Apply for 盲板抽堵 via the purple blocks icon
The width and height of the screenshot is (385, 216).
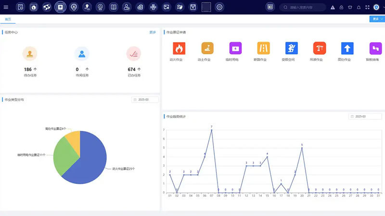click(376, 48)
